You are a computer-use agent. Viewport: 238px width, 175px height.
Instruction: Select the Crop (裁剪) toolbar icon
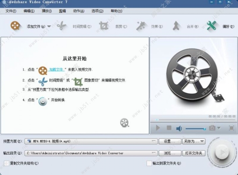(104, 26)
